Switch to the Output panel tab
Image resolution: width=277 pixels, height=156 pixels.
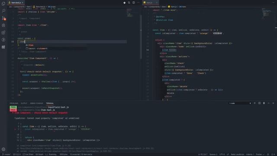click(x=24, y=103)
